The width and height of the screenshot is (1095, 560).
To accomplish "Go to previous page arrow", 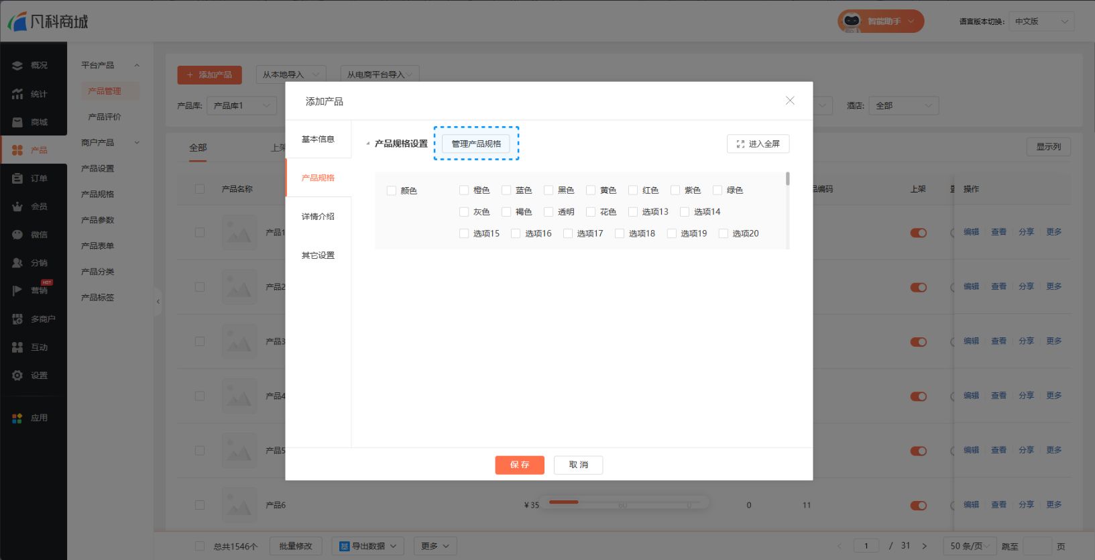I will pyautogui.click(x=838, y=546).
